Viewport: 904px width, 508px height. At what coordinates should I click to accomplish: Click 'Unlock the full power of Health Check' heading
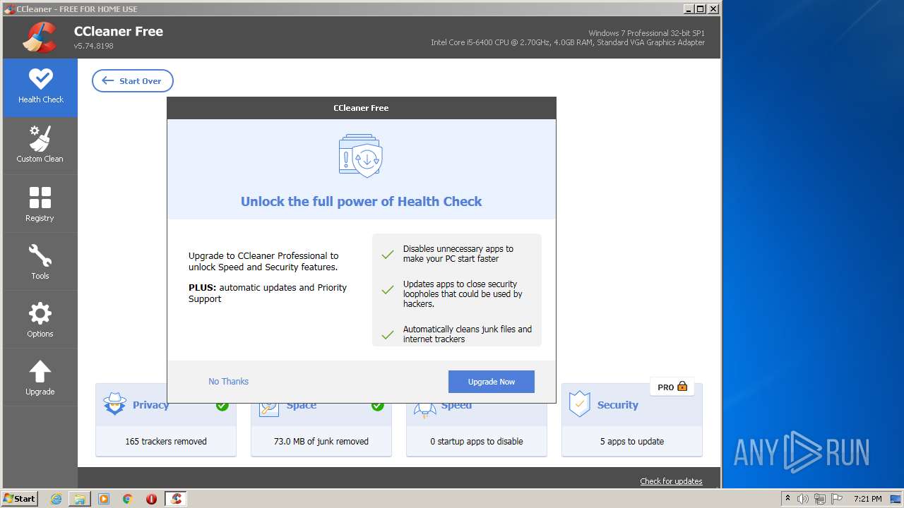point(361,201)
